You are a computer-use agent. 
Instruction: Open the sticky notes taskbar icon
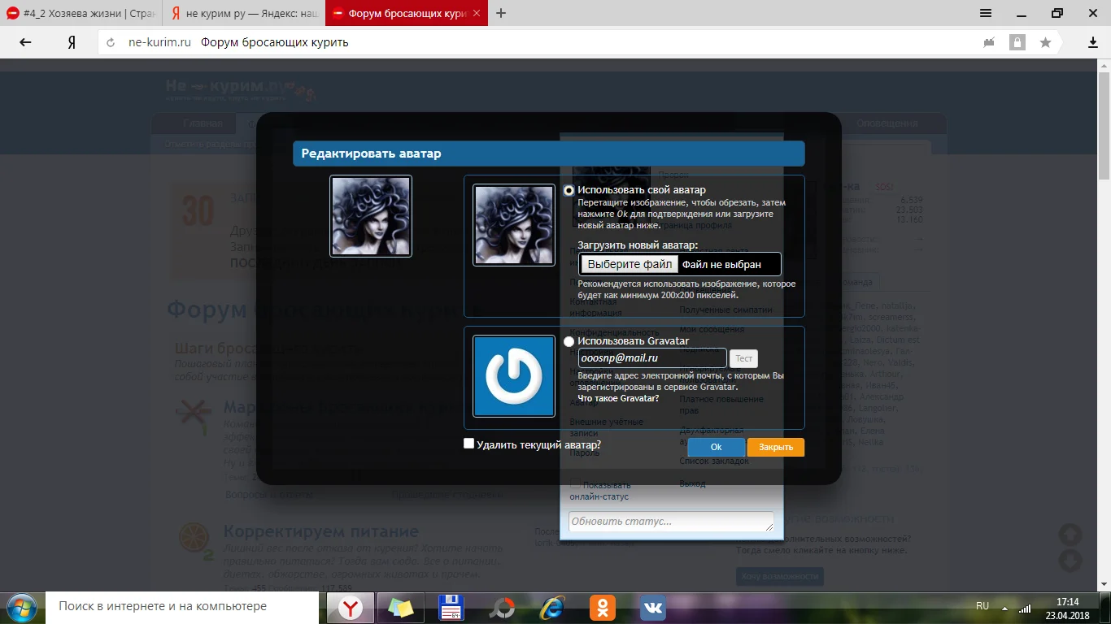401,607
